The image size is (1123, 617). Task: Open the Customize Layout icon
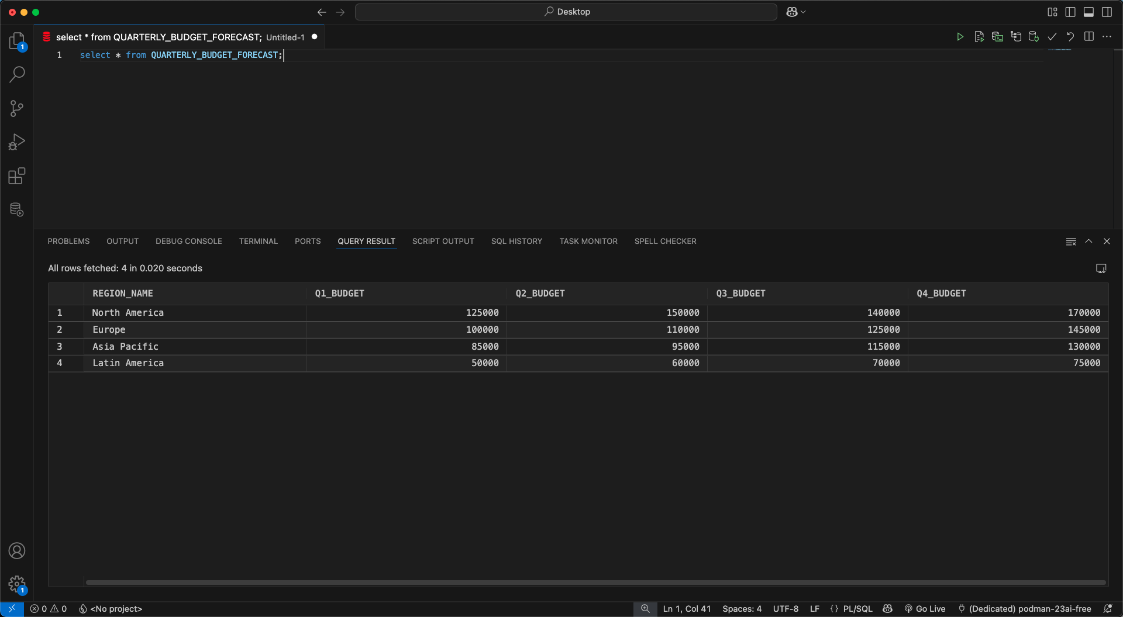tap(1052, 12)
